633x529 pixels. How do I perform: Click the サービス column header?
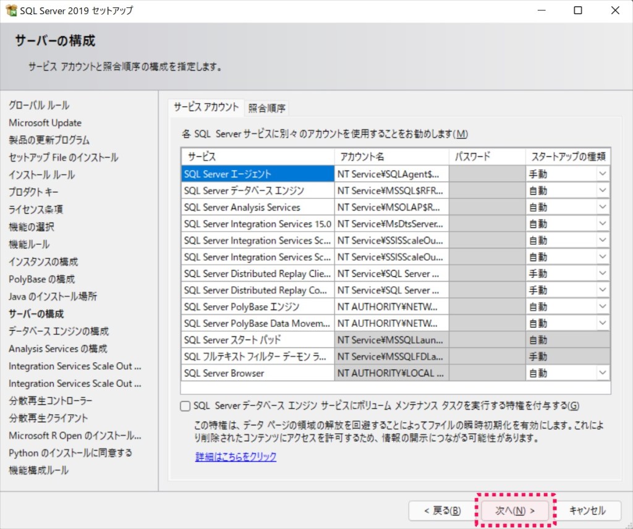[x=258, y=156]
